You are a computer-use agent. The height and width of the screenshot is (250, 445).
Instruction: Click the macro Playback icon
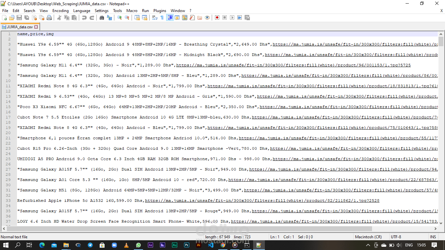click(x=232, y=18)
